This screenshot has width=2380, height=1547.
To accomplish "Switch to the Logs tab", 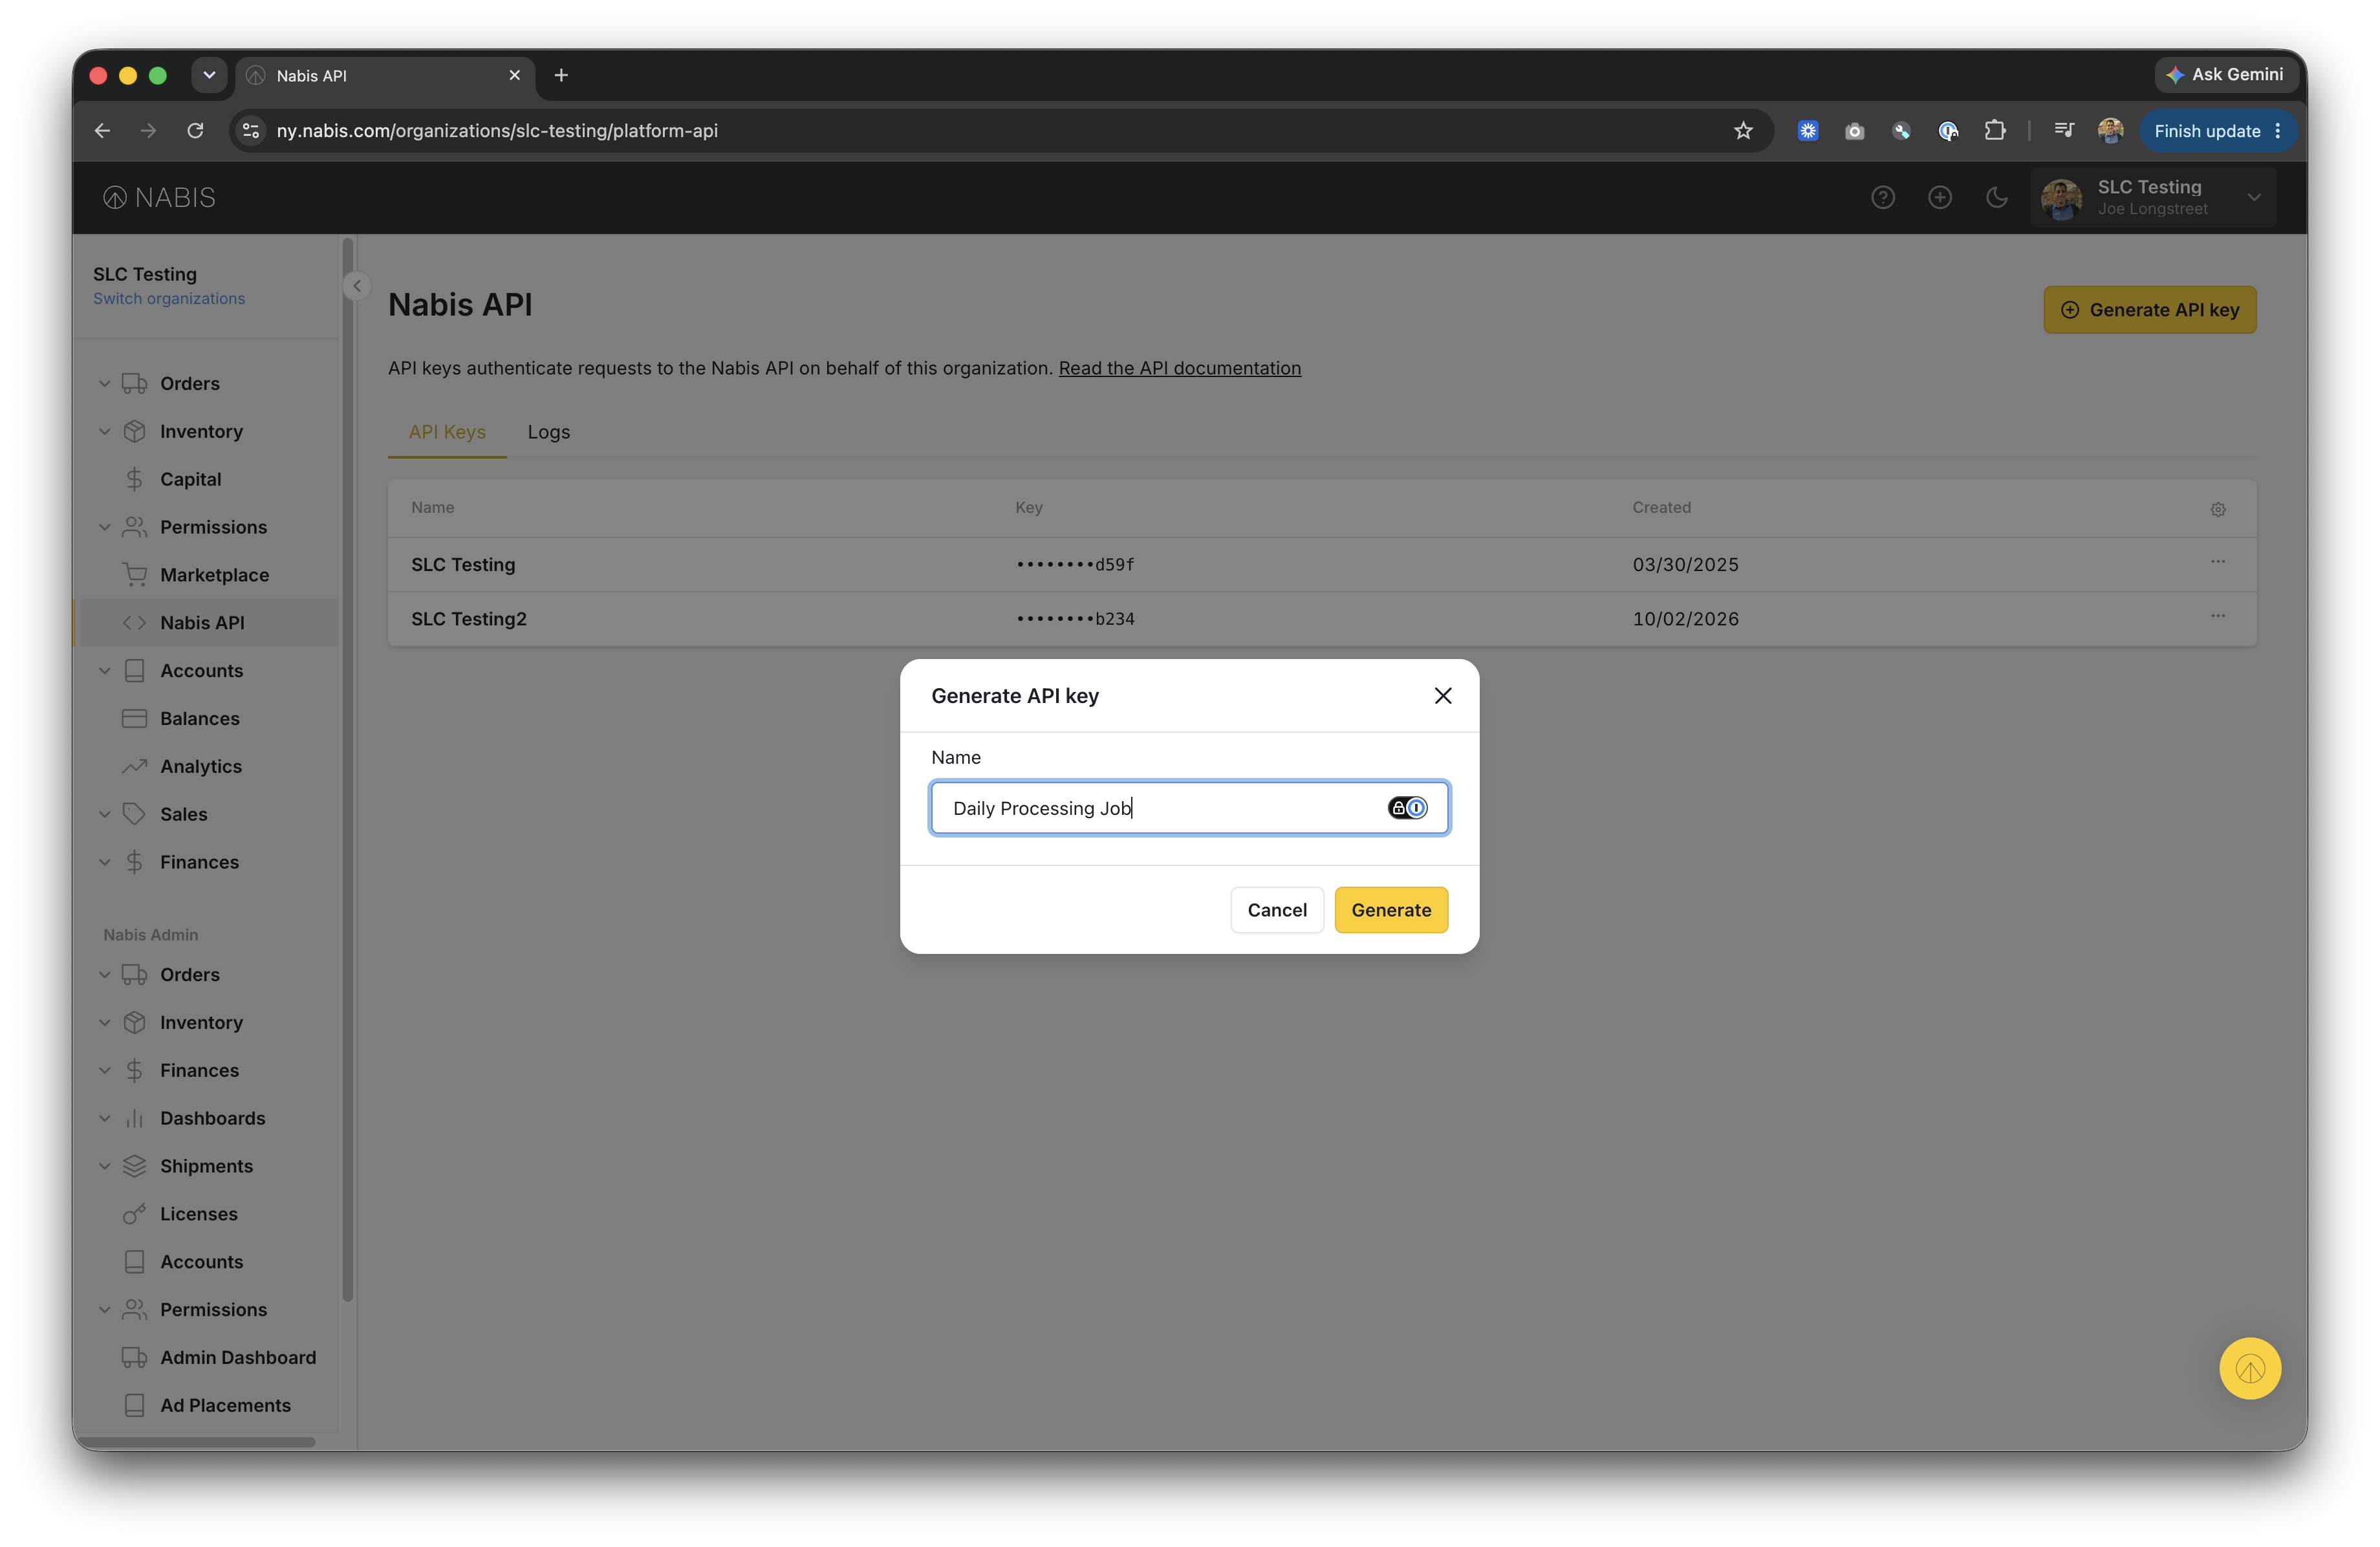I will point(548,432).
